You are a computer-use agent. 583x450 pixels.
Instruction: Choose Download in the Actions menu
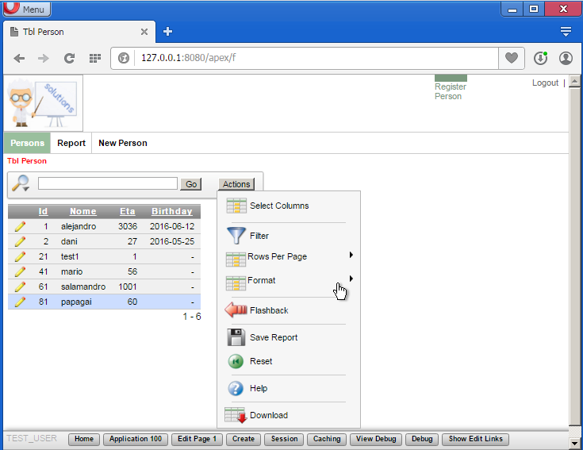[x=269, y=415]
